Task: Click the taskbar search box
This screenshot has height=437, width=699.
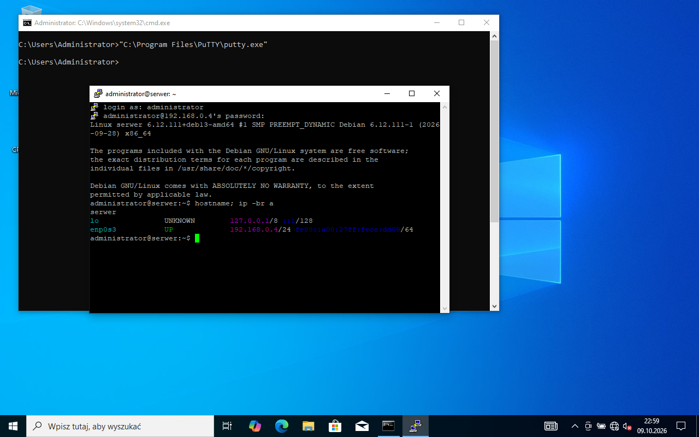Action: (x=120, y=426)
